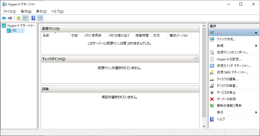260x136 pixels.
Task: Minimize the Hyper-V Manager window
Action: [x=228, y=4]
